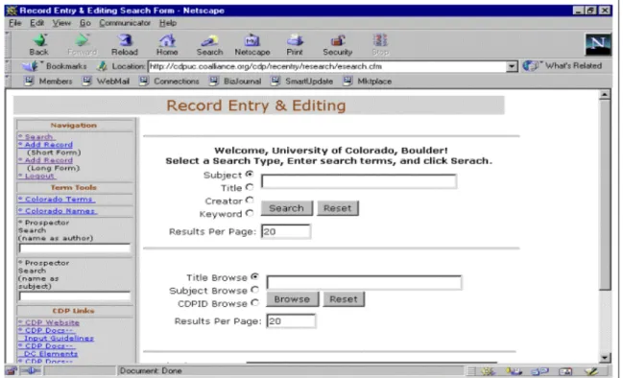This screenshot has height=378, width=623.
Task: Open Security info toolbar icon
Action: [337, 44]
